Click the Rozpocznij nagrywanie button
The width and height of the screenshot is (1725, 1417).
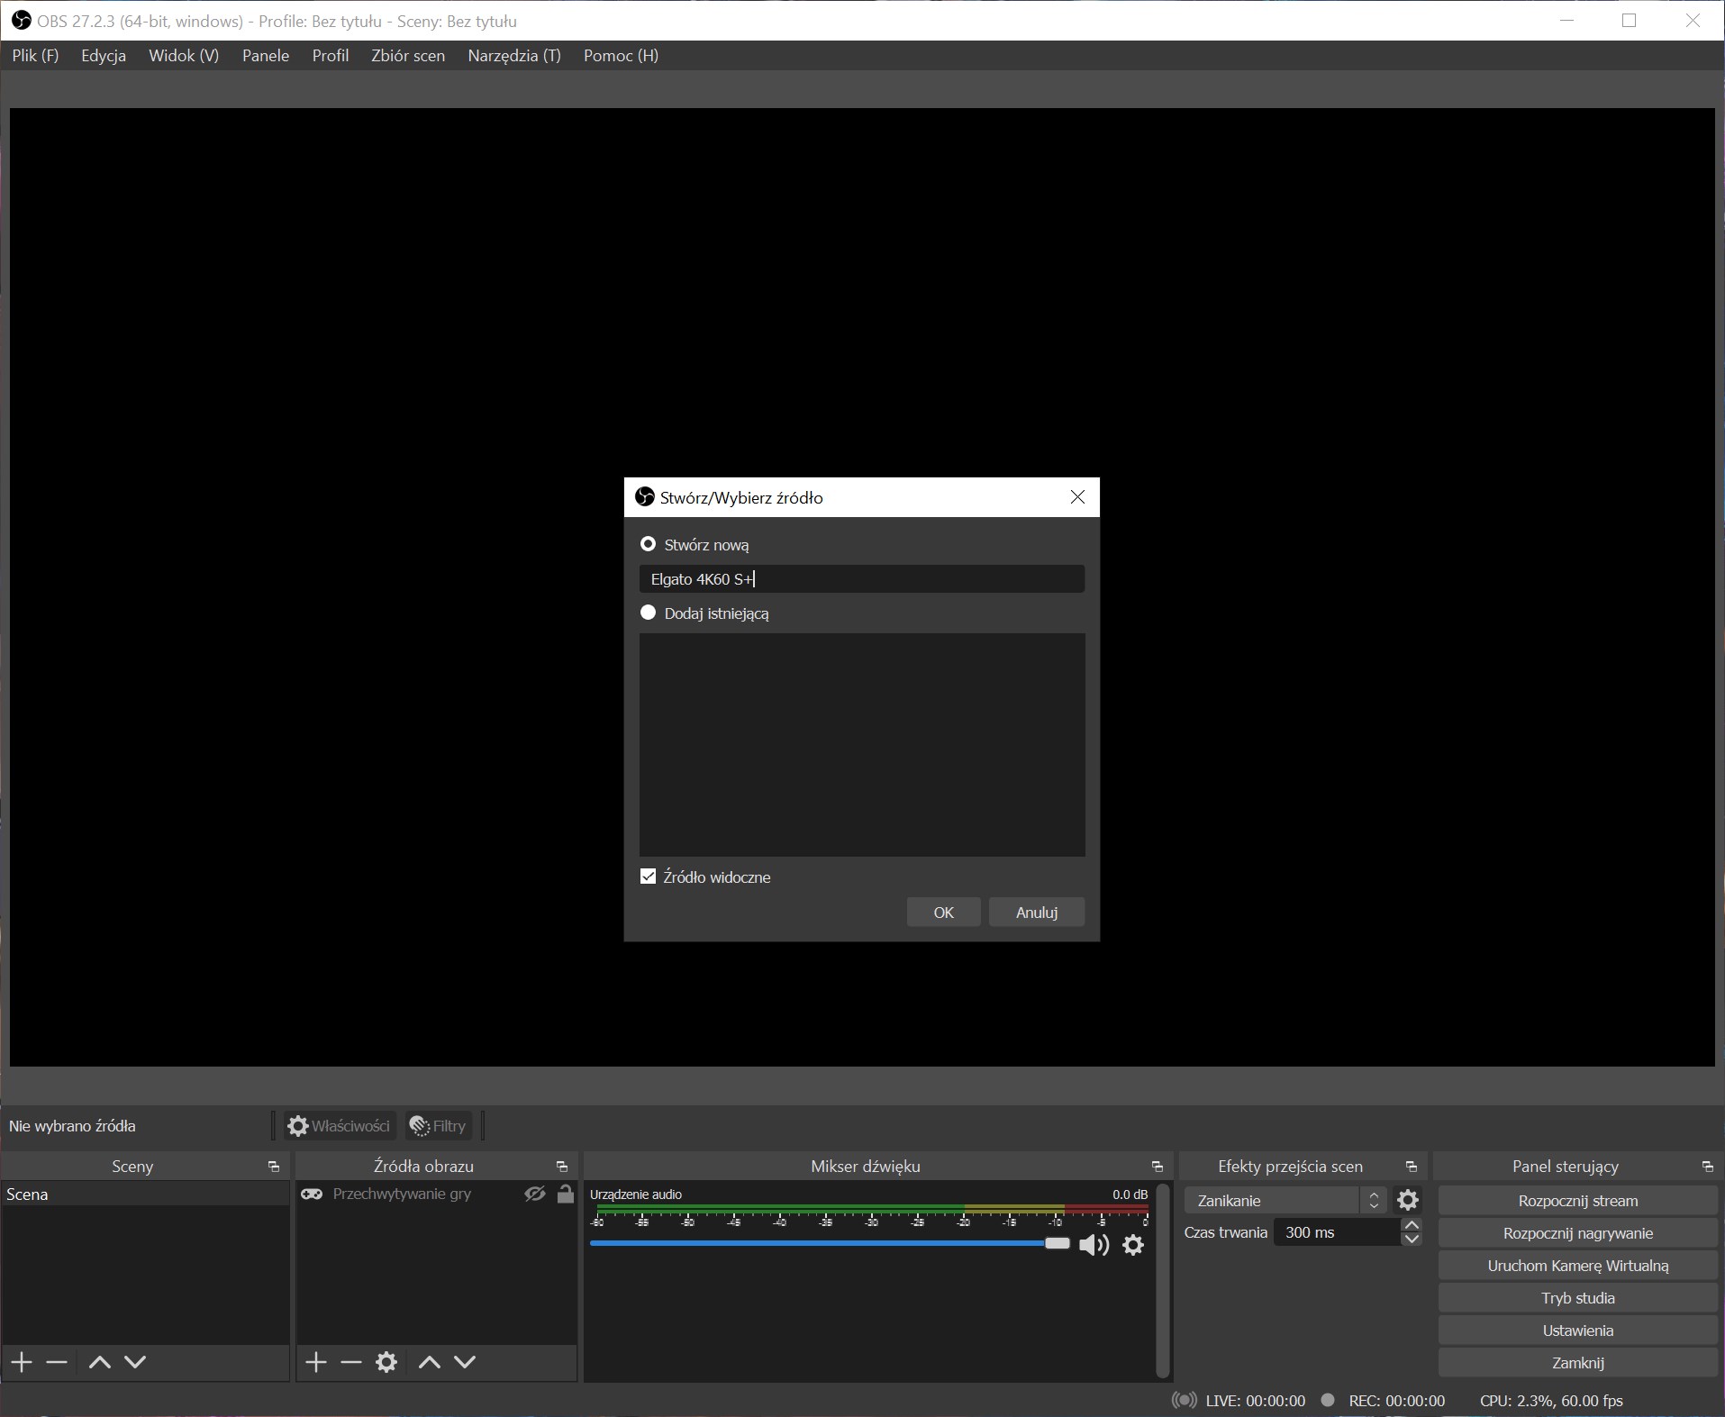[1577, 1233]
